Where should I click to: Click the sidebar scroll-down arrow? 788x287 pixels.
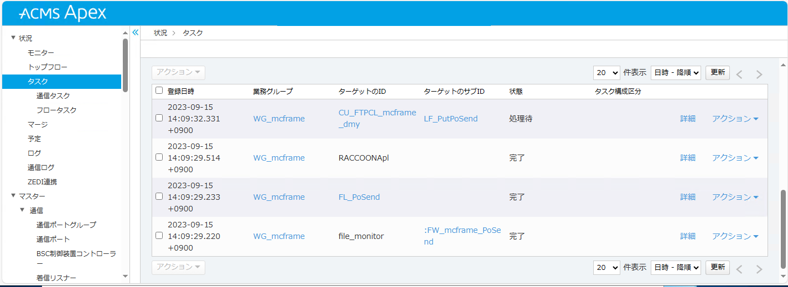pyautogui.click(x=126, y=277)
